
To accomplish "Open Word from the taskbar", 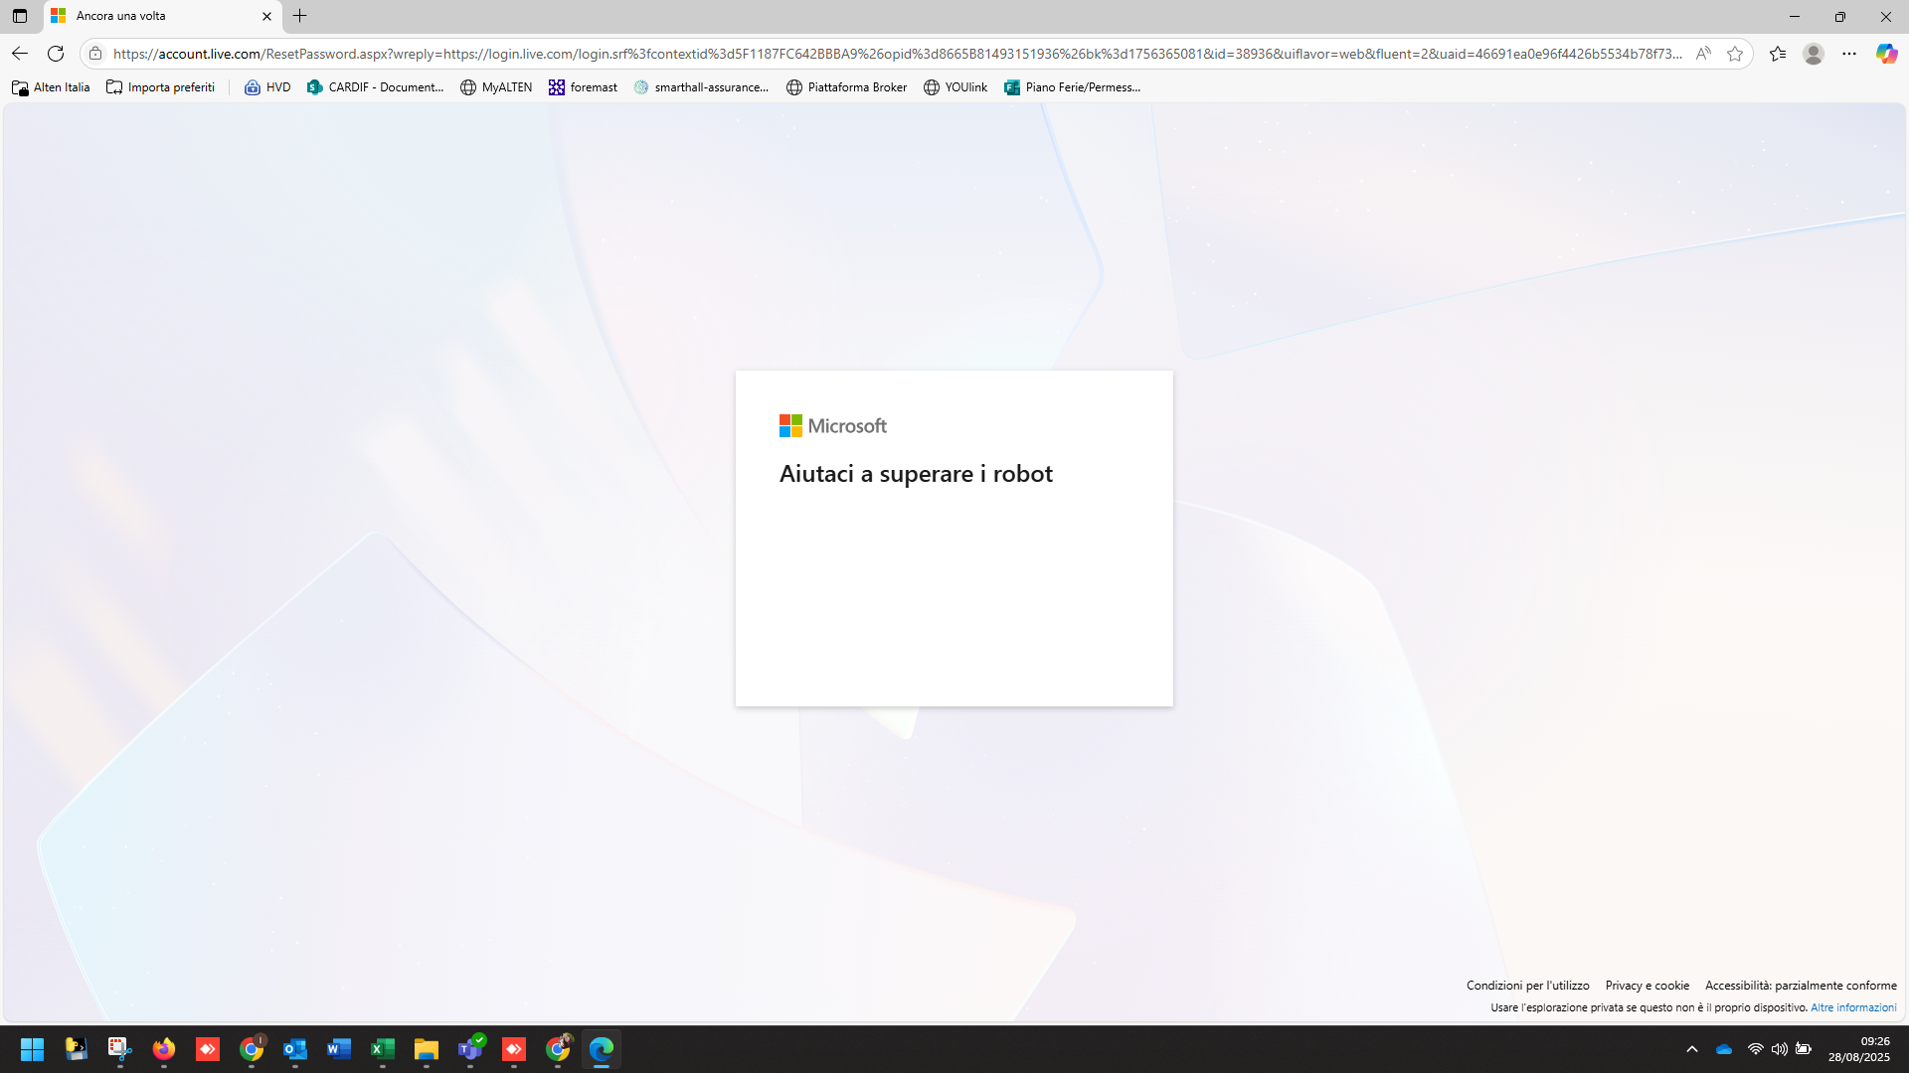I will [x=339, y=1049].
